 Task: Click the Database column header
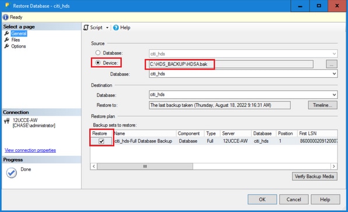pyautogui.click(x=263, y=134)
